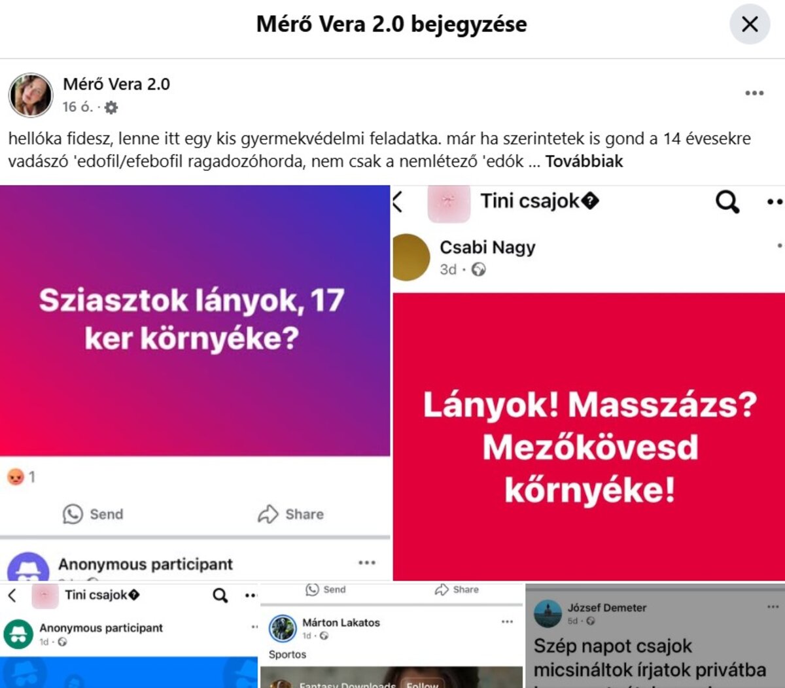Screen dimensions: 785x688
Task: Open the post audience gear icon
Action: [x=111, y=107]
